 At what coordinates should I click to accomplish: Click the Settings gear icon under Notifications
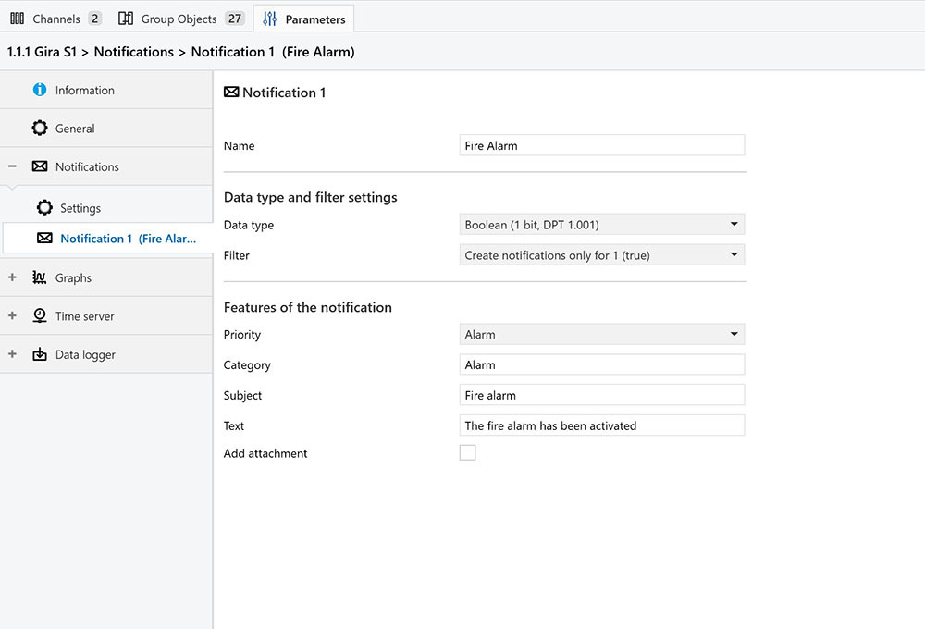[x=44, y=208]
